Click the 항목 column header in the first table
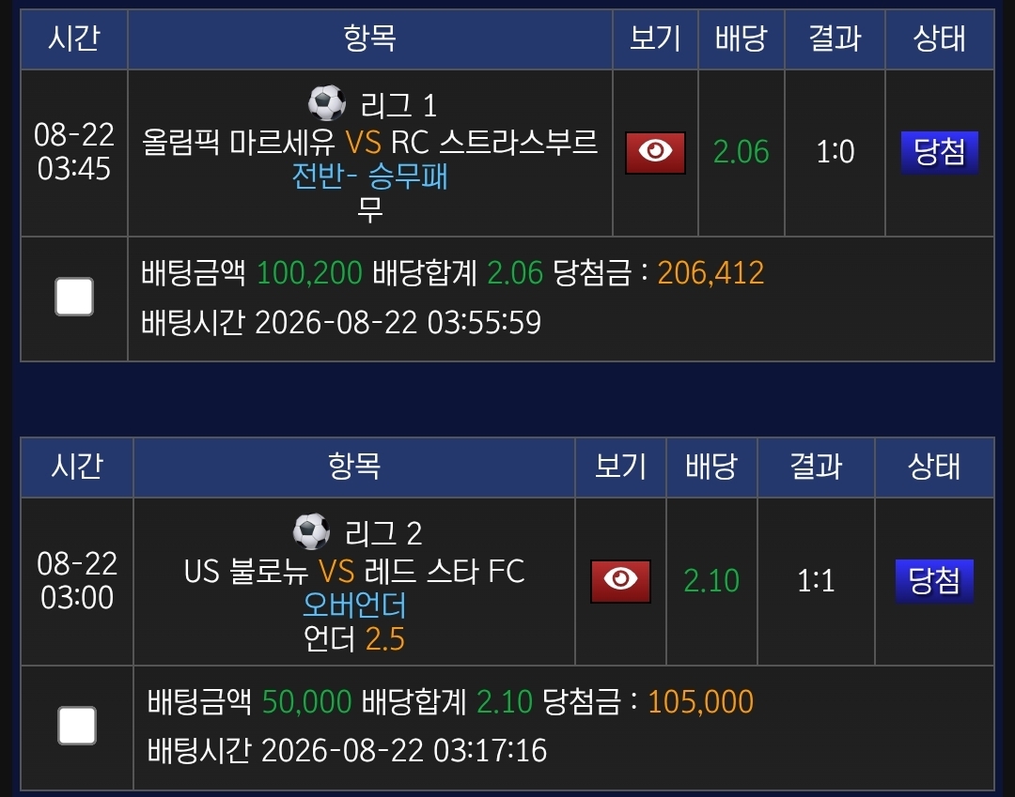The height and width of the screenshot is (797, 1015). pyautogui.click(x=369, y=38)
